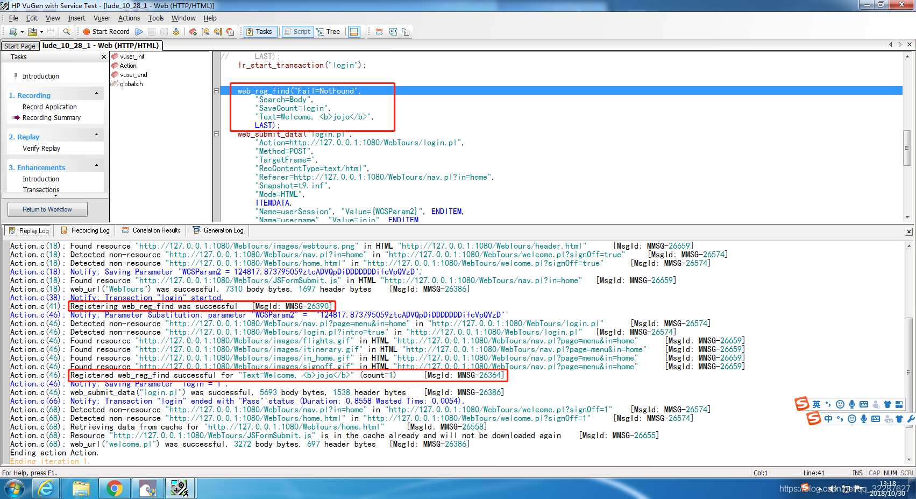
Task: Click the replay log vertical scrollbar
Action: click(x=909, y=371)
